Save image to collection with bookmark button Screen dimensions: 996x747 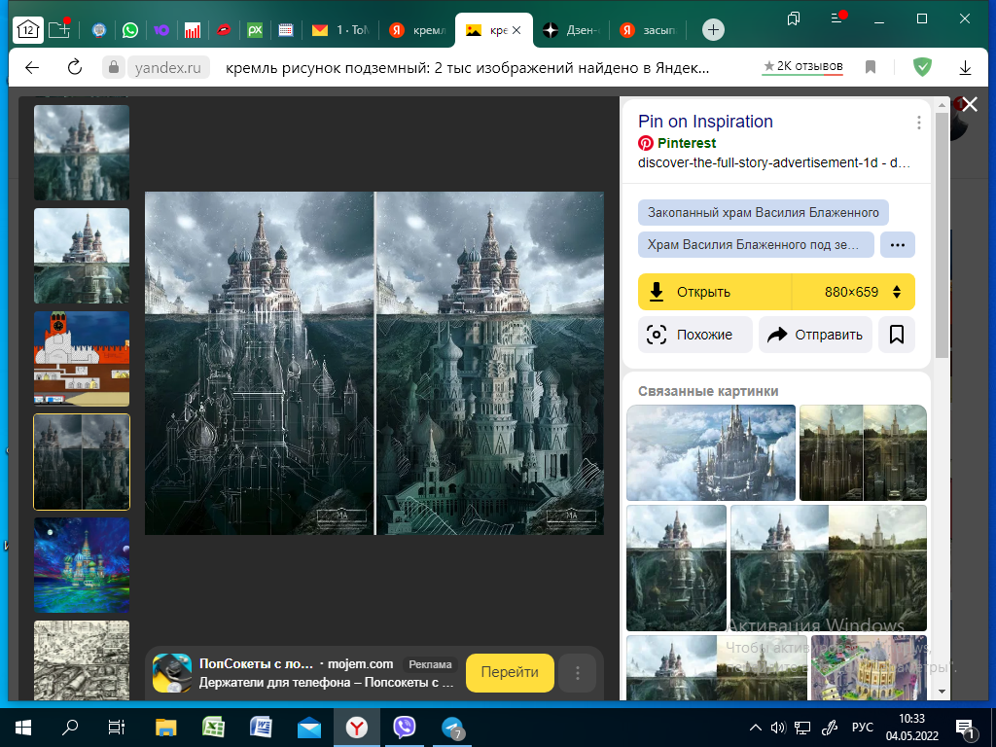(x=897, y=335)
